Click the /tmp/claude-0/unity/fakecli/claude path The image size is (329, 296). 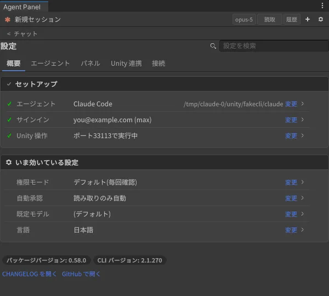tap(234, 104)
